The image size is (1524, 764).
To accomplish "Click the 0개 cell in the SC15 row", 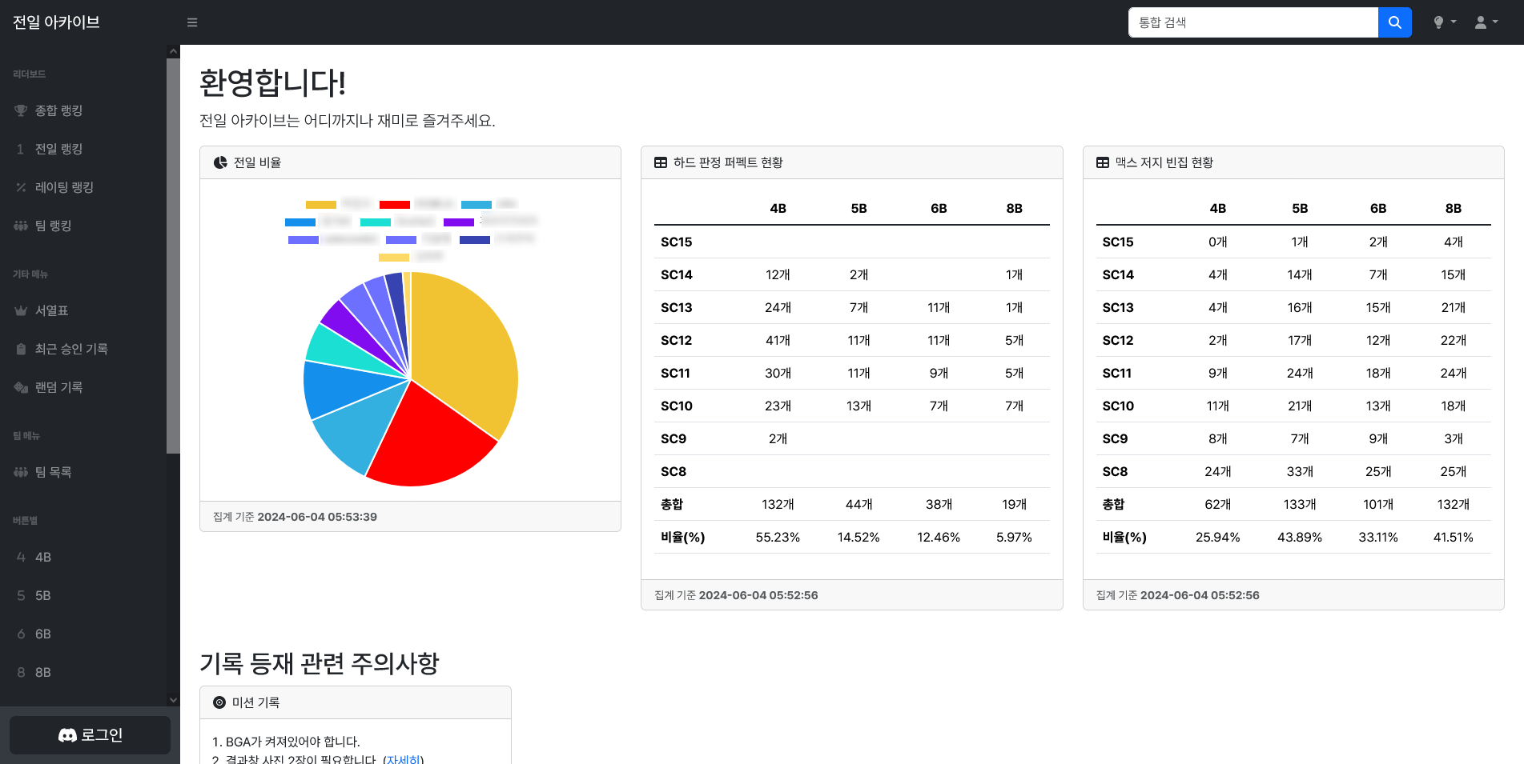I will pos(1217,242).
